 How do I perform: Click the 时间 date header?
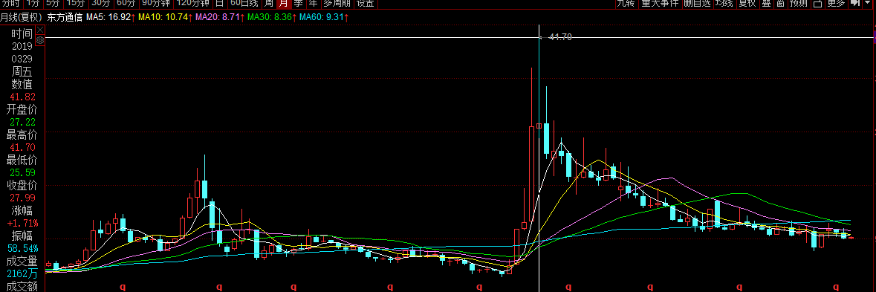tap(22, 33)
